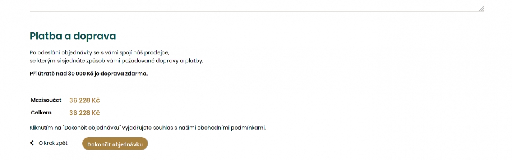Click "30 000 Kč" in the shipping notice
512x160 pixels.
[80, 74]
